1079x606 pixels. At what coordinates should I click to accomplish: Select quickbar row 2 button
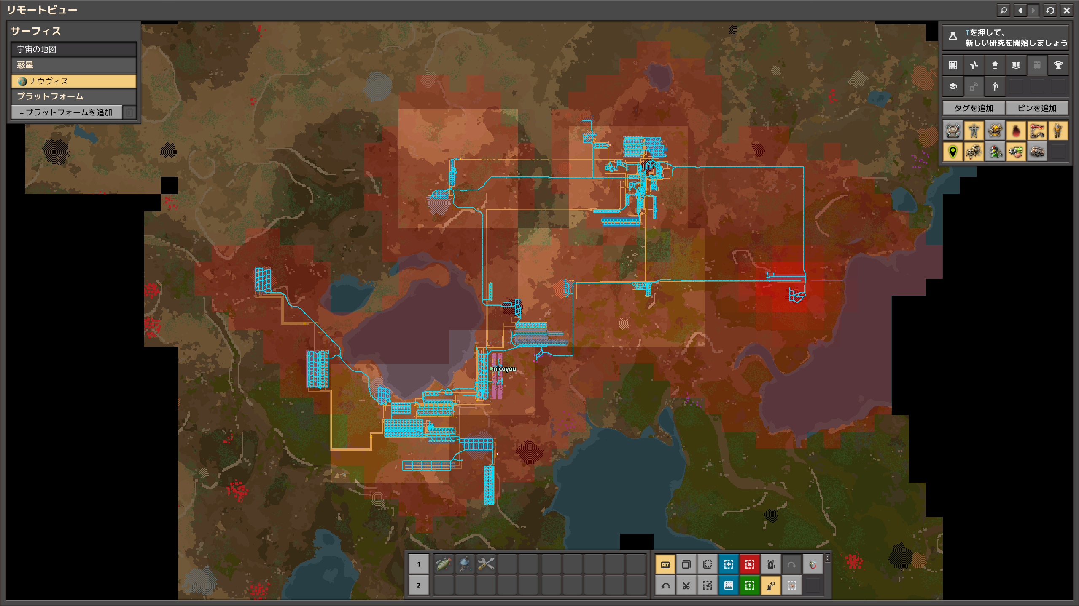tap(419, 585)
